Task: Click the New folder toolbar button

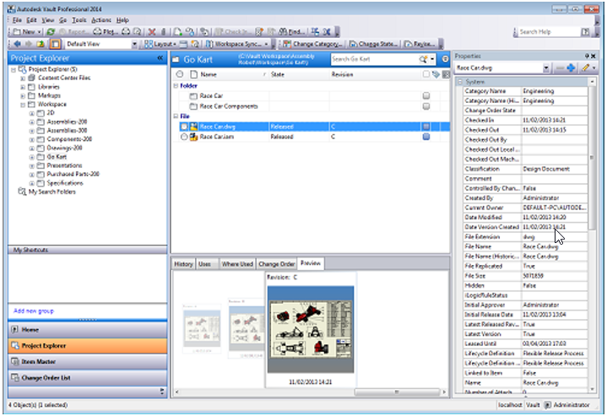Action: click(26, 32)
